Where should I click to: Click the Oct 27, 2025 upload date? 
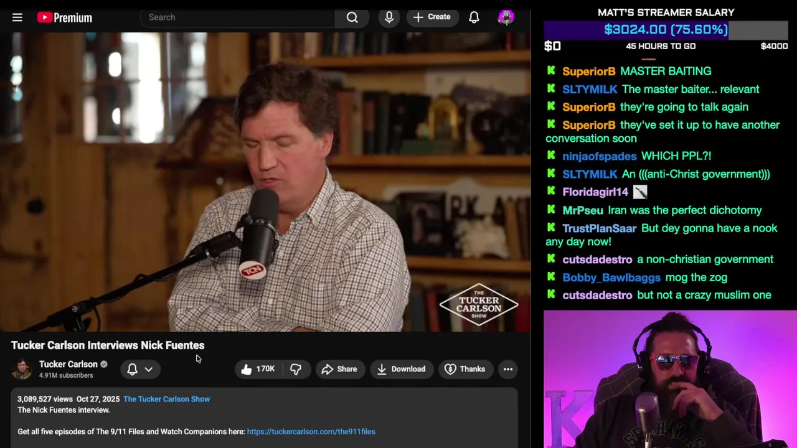click(x=98, y=399)
